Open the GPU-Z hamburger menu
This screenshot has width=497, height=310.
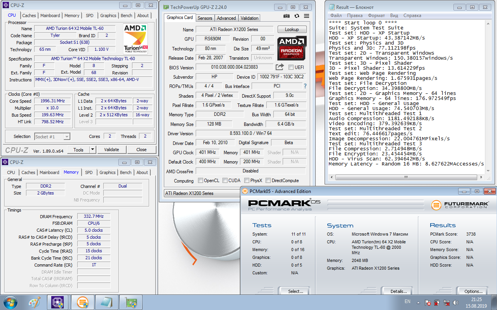(x=307, y=16)
